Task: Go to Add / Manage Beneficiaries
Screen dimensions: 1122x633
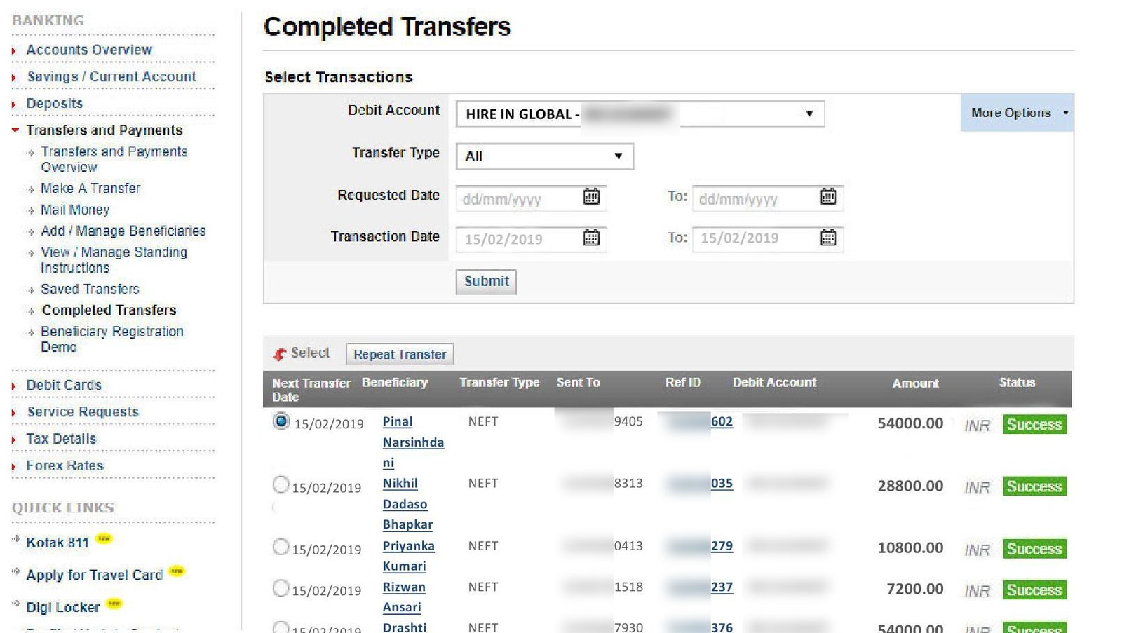Action: point(123,231)
